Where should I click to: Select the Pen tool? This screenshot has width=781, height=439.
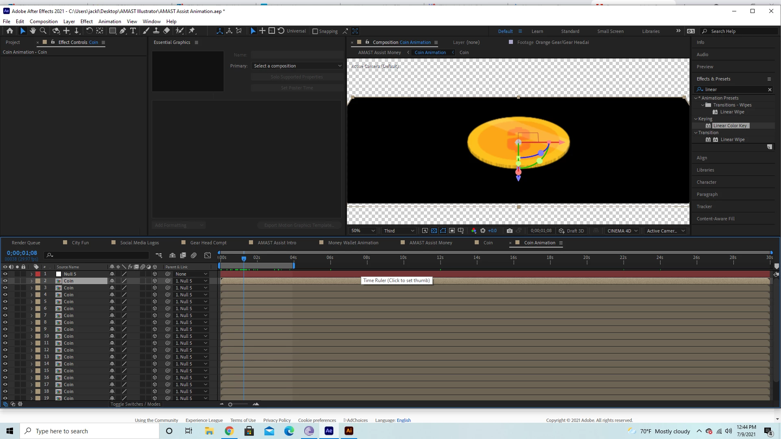click(123, 31)
